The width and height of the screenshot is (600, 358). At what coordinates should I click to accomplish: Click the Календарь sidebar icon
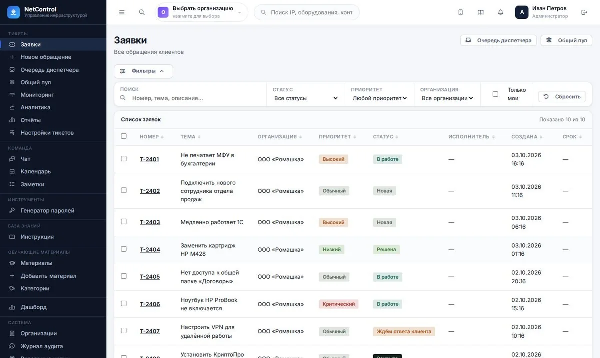(x=12, y=171)
